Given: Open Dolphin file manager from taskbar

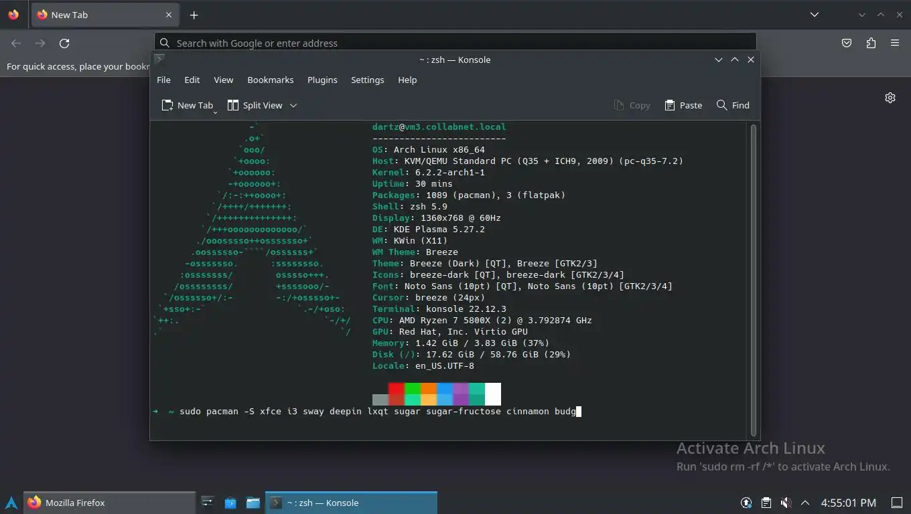Looking at the screenshot, I should [253, 503].
